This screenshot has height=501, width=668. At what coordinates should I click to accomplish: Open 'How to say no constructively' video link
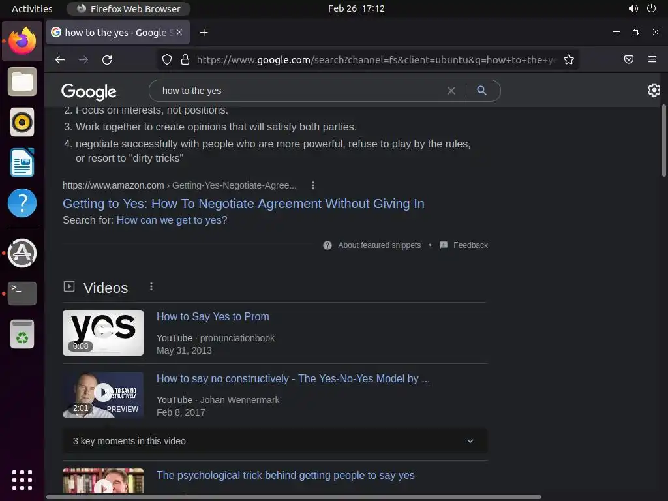click(x=293, y=379)
